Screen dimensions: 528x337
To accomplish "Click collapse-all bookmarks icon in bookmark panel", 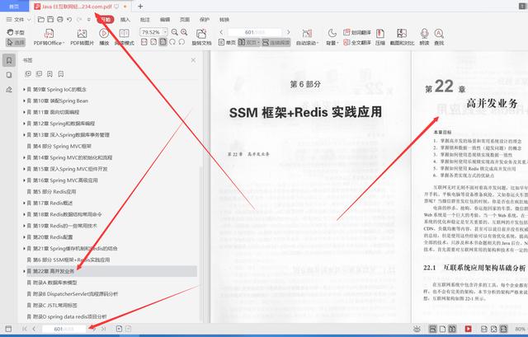I will pyautogui.click(x=39, y=73).
